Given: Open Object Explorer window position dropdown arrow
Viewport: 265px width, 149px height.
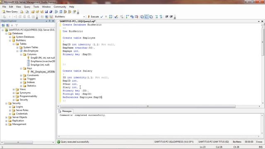Looking at the screenshot, I should [46, 21].
